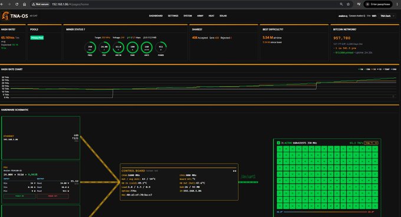401x217 pixels.
Task: Click the ASIC IN temperature gauge
Action: point(119,47)
